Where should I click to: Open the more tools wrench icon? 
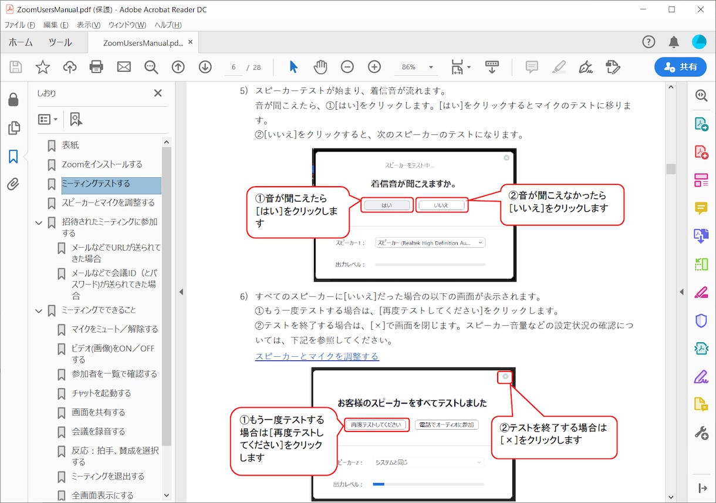tap(701, 433)
